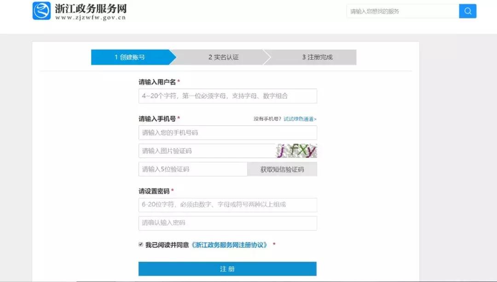Click the 注册 register button
The image size is (497, 282).
227,269
